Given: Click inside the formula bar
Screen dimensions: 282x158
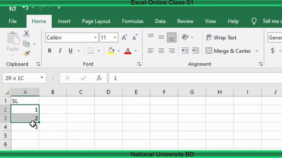Looking at the screenshot, I should pyautogui.click(x=195, y=78).
